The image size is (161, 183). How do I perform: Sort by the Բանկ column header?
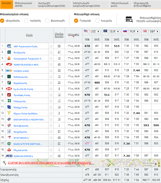29,35
